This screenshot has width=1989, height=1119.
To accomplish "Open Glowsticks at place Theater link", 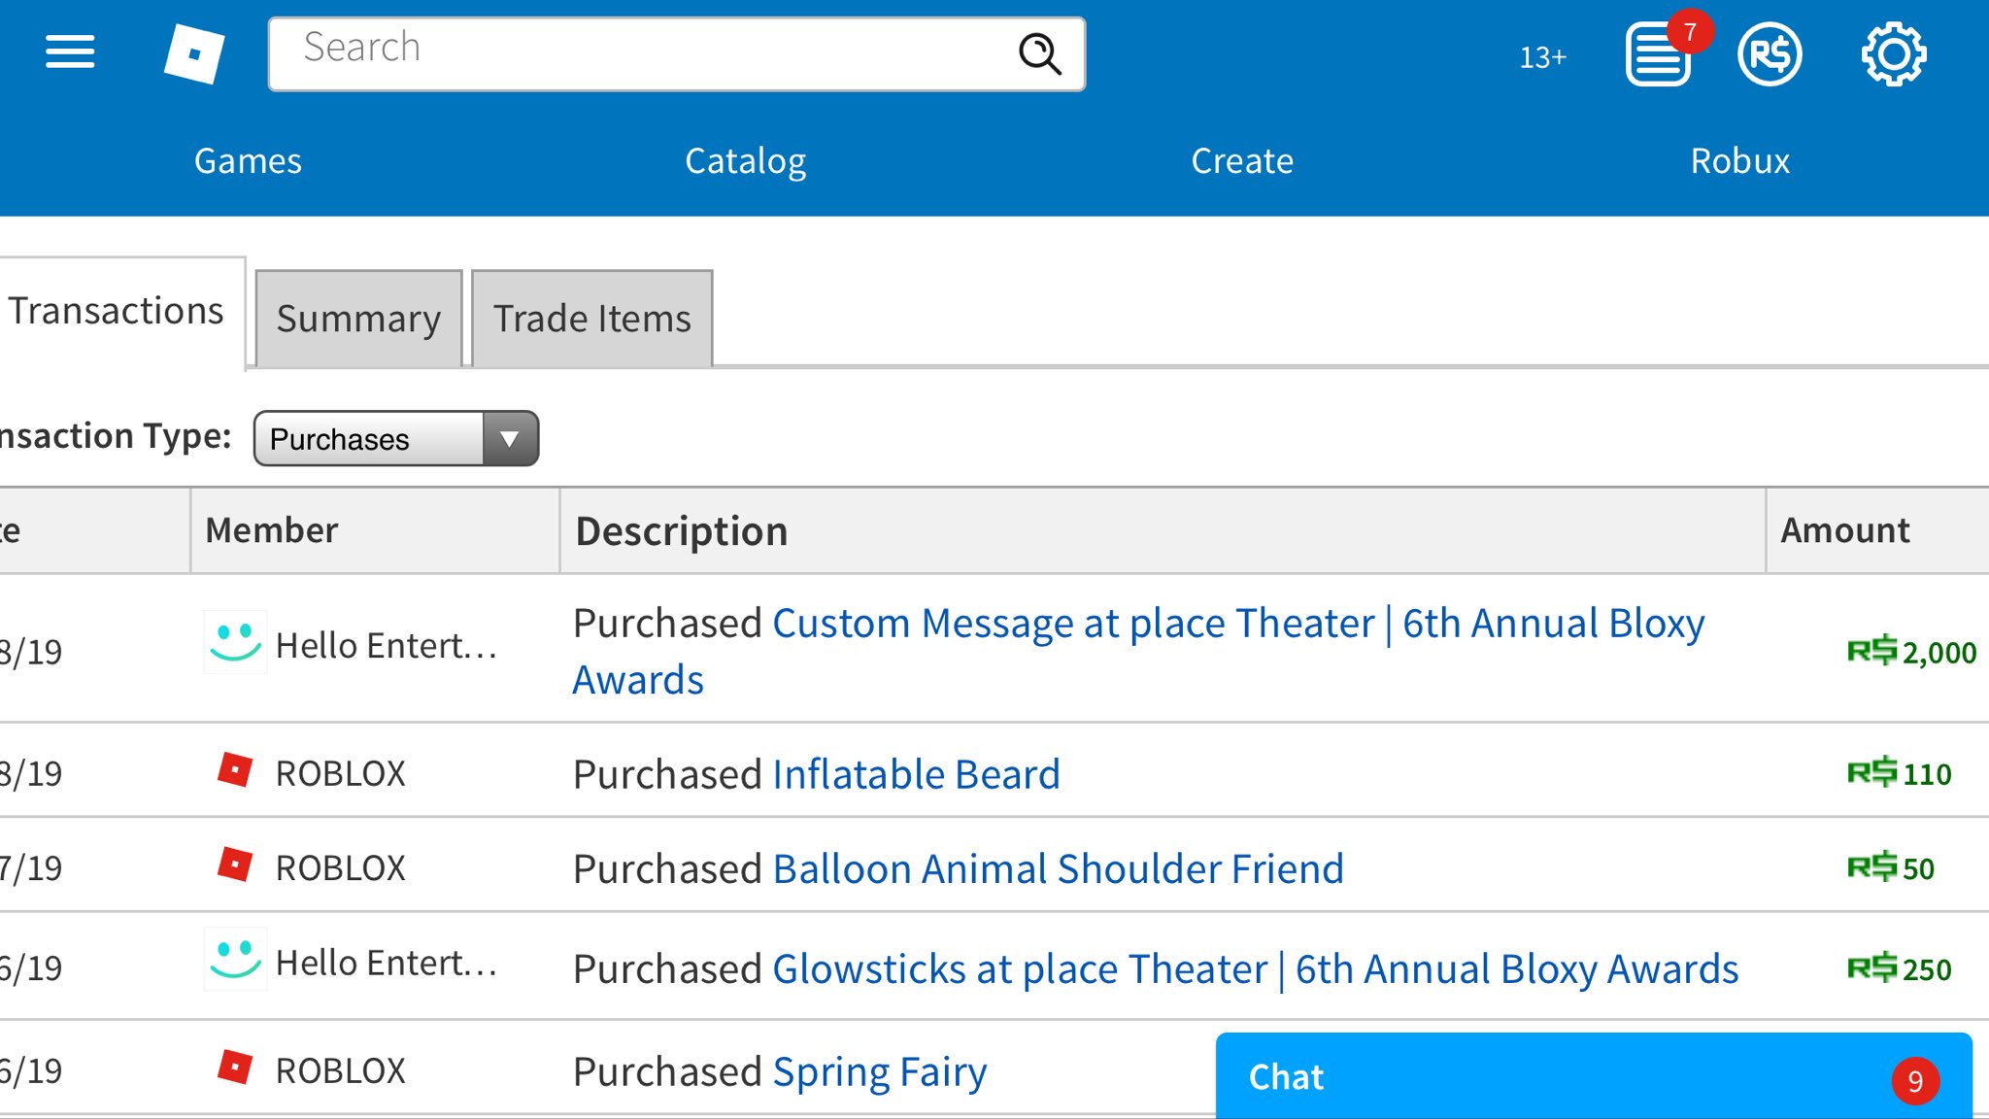I will click(1255, 969).
